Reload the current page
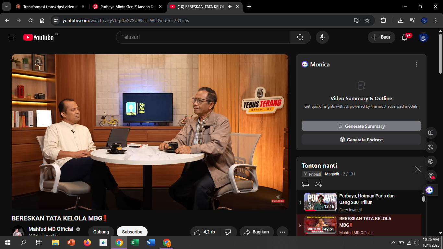This screenshot has height=249, width=443. (x=30, y=20)
